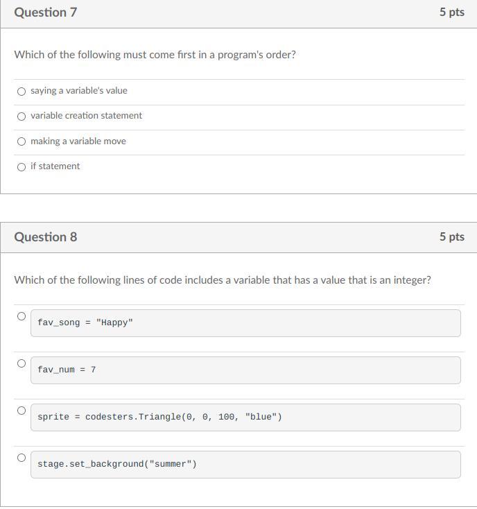The image size is (477, 509).
Task: Select radio button for "if statement"
Action: (21, 166)
